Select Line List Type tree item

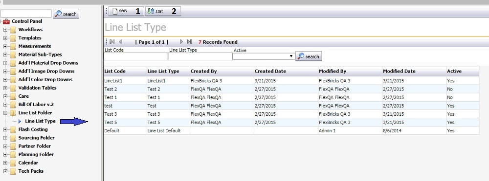click(x=40, y=121)
